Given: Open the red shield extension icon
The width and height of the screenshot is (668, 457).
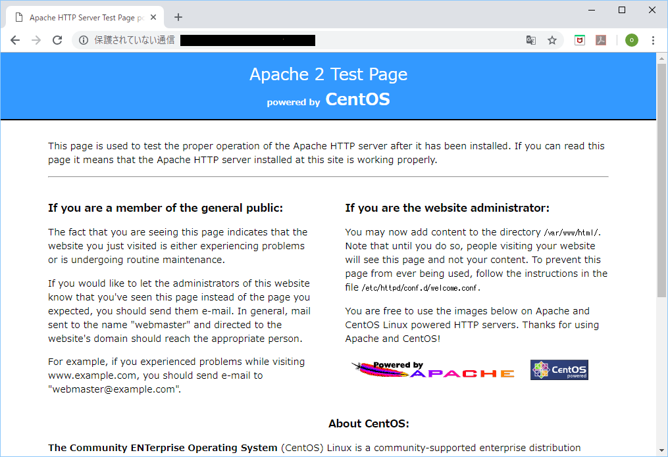Looking at the screenshot, I should [579, 40].
